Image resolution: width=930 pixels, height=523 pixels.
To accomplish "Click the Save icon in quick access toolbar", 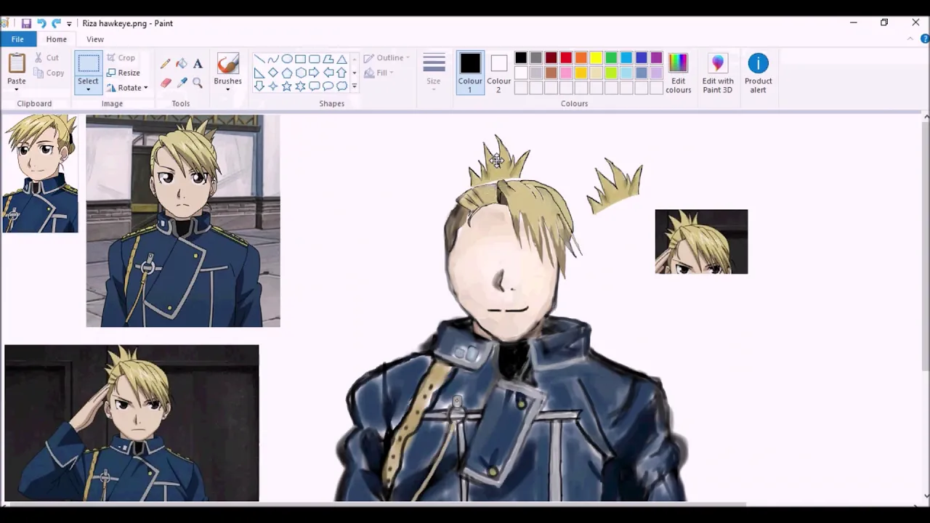I will 26,23.
